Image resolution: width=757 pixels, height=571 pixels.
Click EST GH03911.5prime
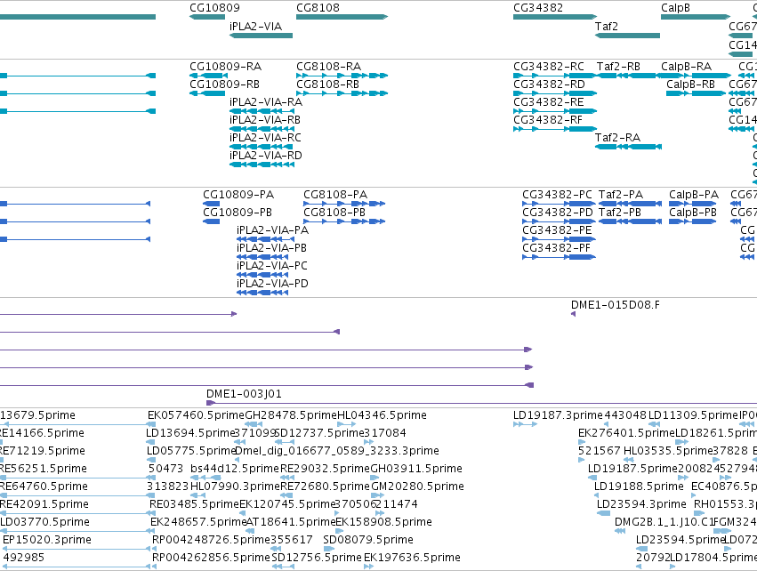click(416, 469)
